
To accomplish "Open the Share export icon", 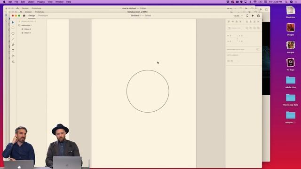I will (258, 15).
